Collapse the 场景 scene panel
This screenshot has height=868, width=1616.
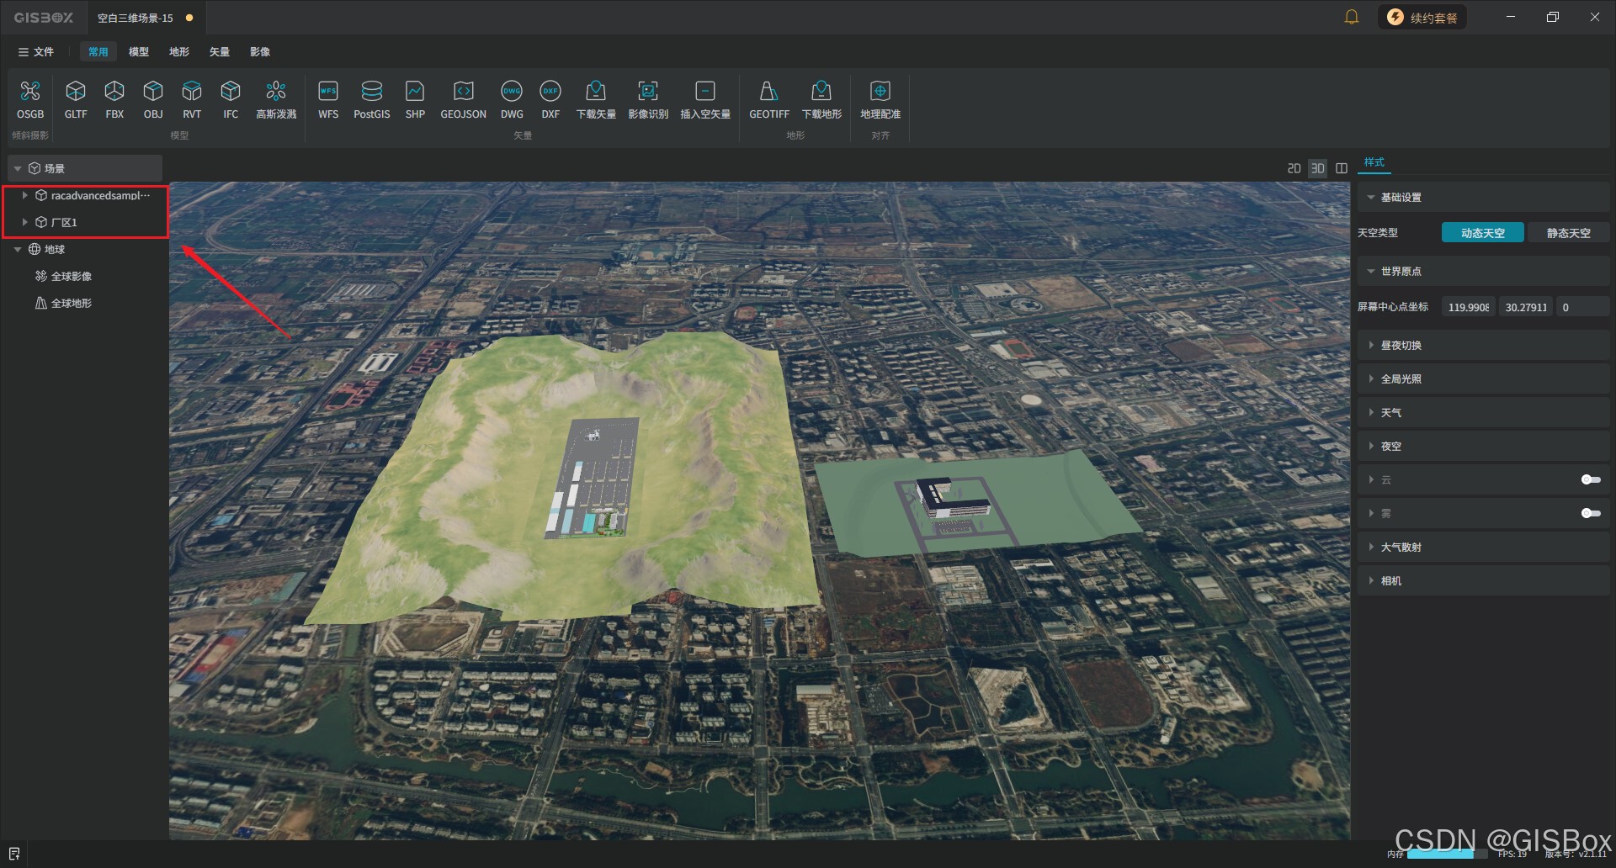point(17,168)
